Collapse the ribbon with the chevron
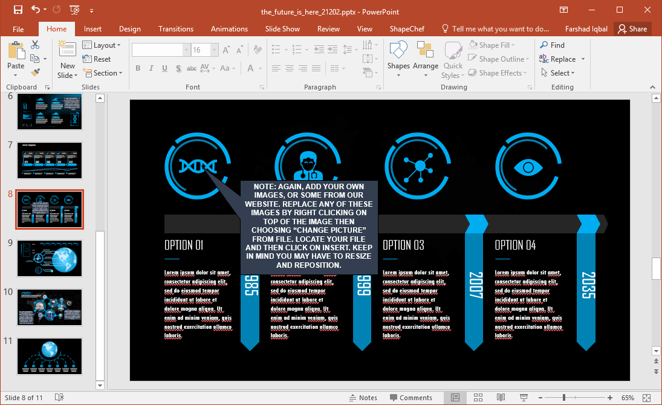This screenshot has height=405, width=662. pos(653,87)
